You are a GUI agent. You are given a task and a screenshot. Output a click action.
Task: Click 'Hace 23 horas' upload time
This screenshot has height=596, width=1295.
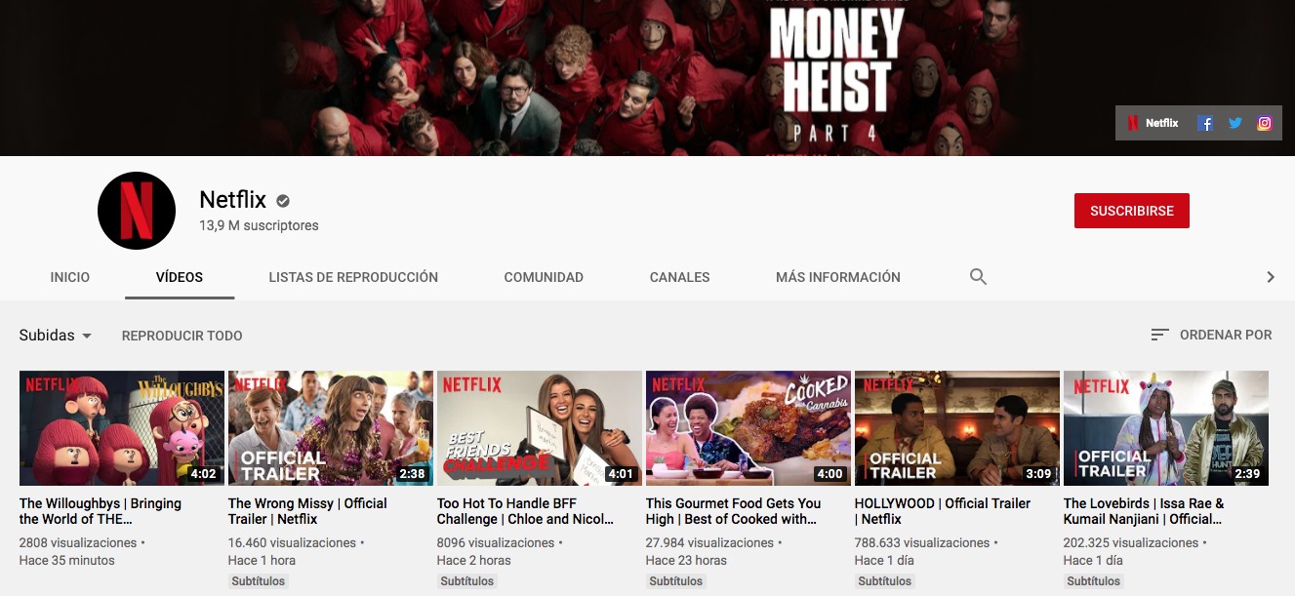point(686,560)
